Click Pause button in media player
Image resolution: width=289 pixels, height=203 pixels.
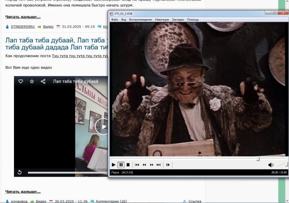click(x=121, y=165)
